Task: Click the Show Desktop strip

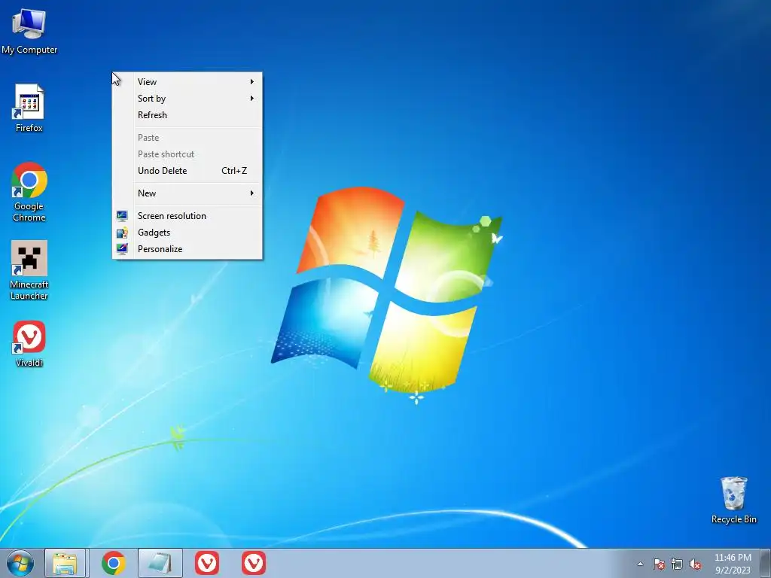Action: 766,563
